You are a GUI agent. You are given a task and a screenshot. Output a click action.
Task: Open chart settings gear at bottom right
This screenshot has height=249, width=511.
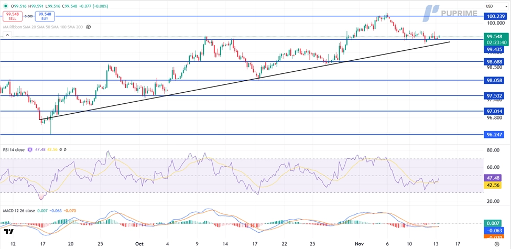496,244
